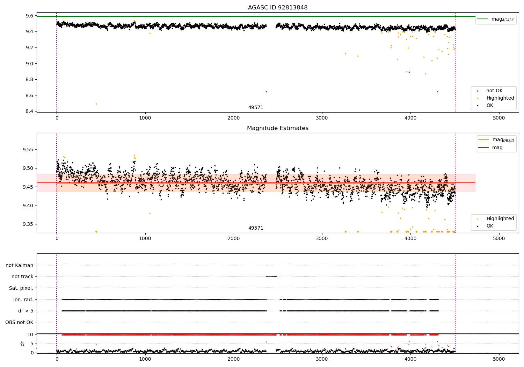Image resolution: width=524 pixels, height=367 pixels.
Task: Click the 5000 x-tick under the top plot
Action: point(499,118)
